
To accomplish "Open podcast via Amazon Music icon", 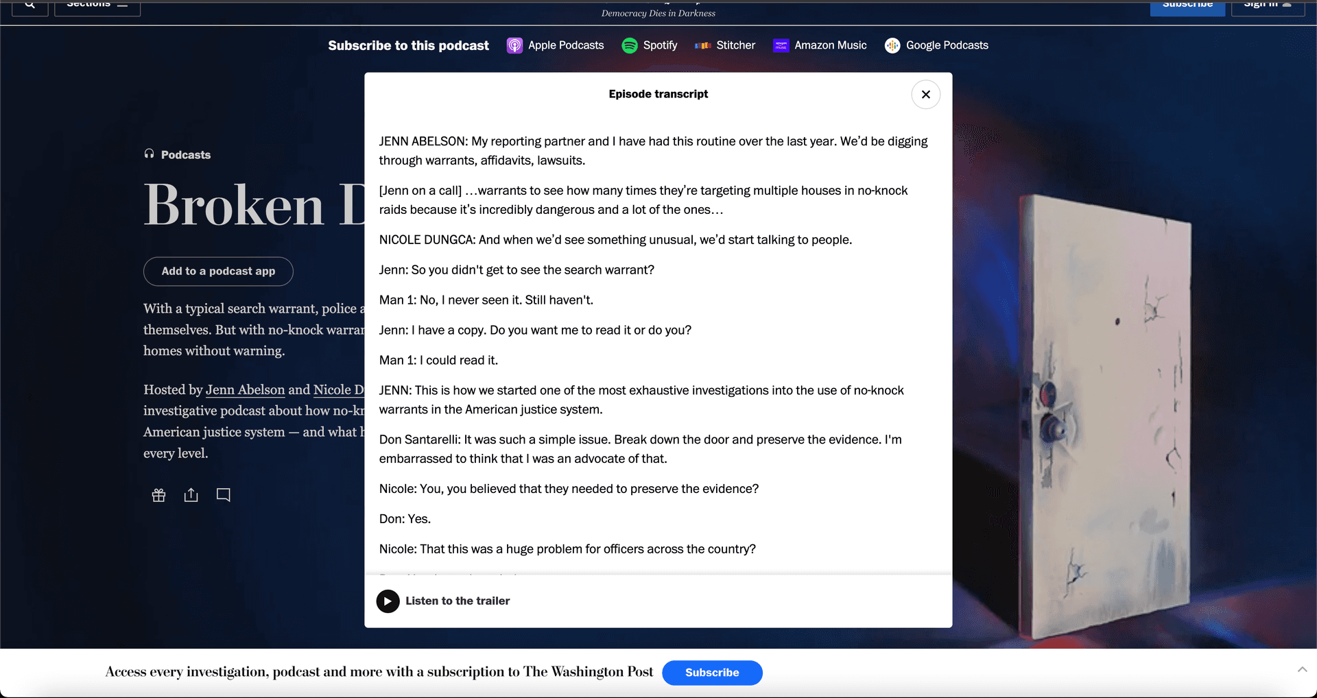I will tap(780, 45).
